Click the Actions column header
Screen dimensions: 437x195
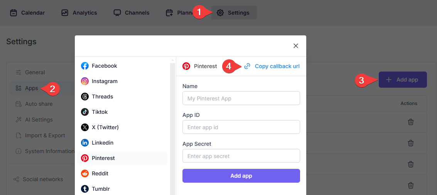409,103
